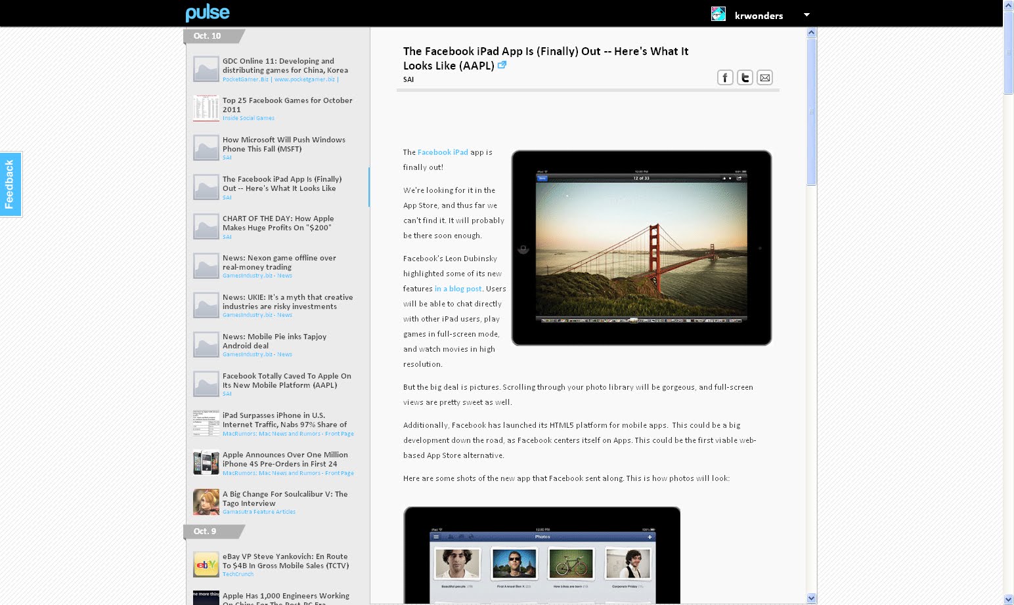The height and width of the screenshot is (605, 1014).
Task: Open 'How Microsoft Will Push Windows Phone' story
Action: pyautogui.click(x=284, y=144)
